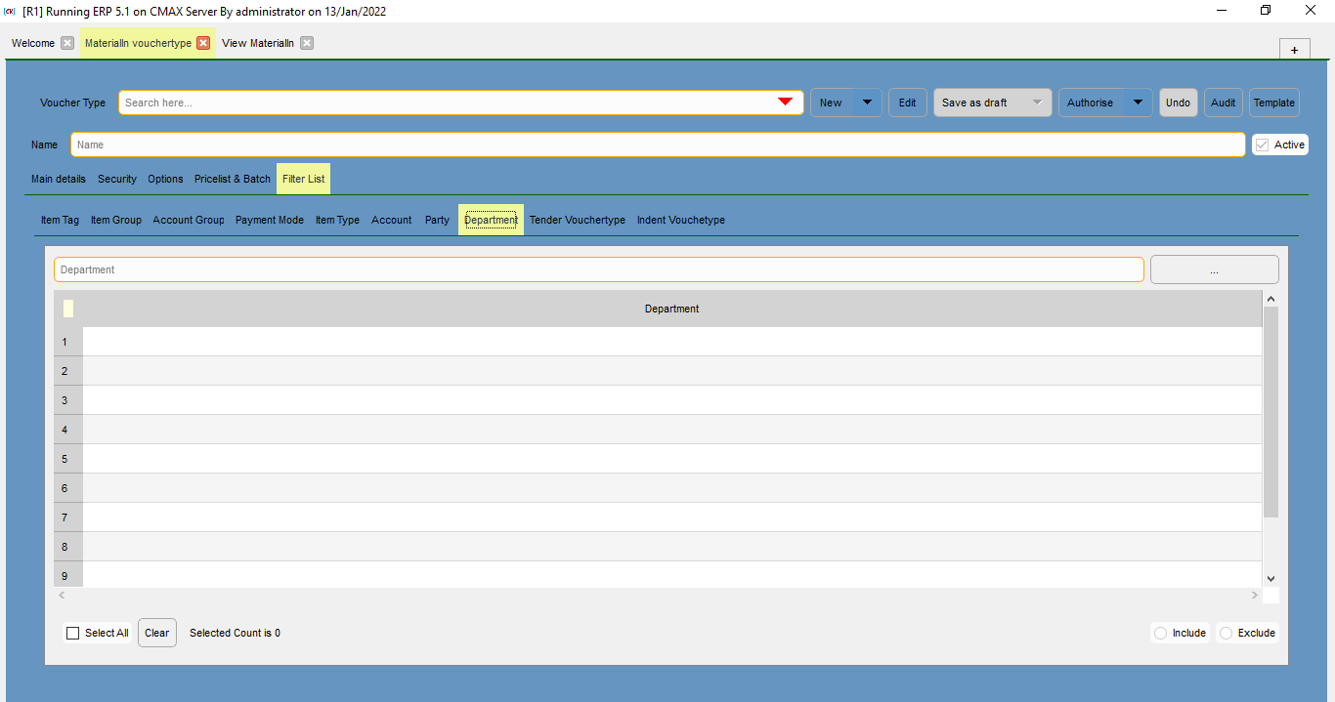Click the grid vertical scrollbar down arrow
This screenshot has width=1335, height=702.
(1270, 579)
